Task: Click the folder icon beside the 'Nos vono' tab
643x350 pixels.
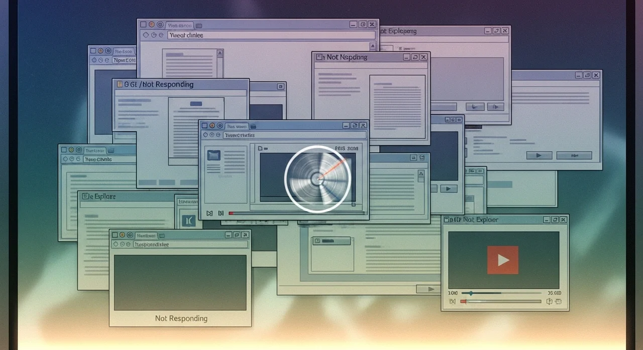Action: (253, 126)
